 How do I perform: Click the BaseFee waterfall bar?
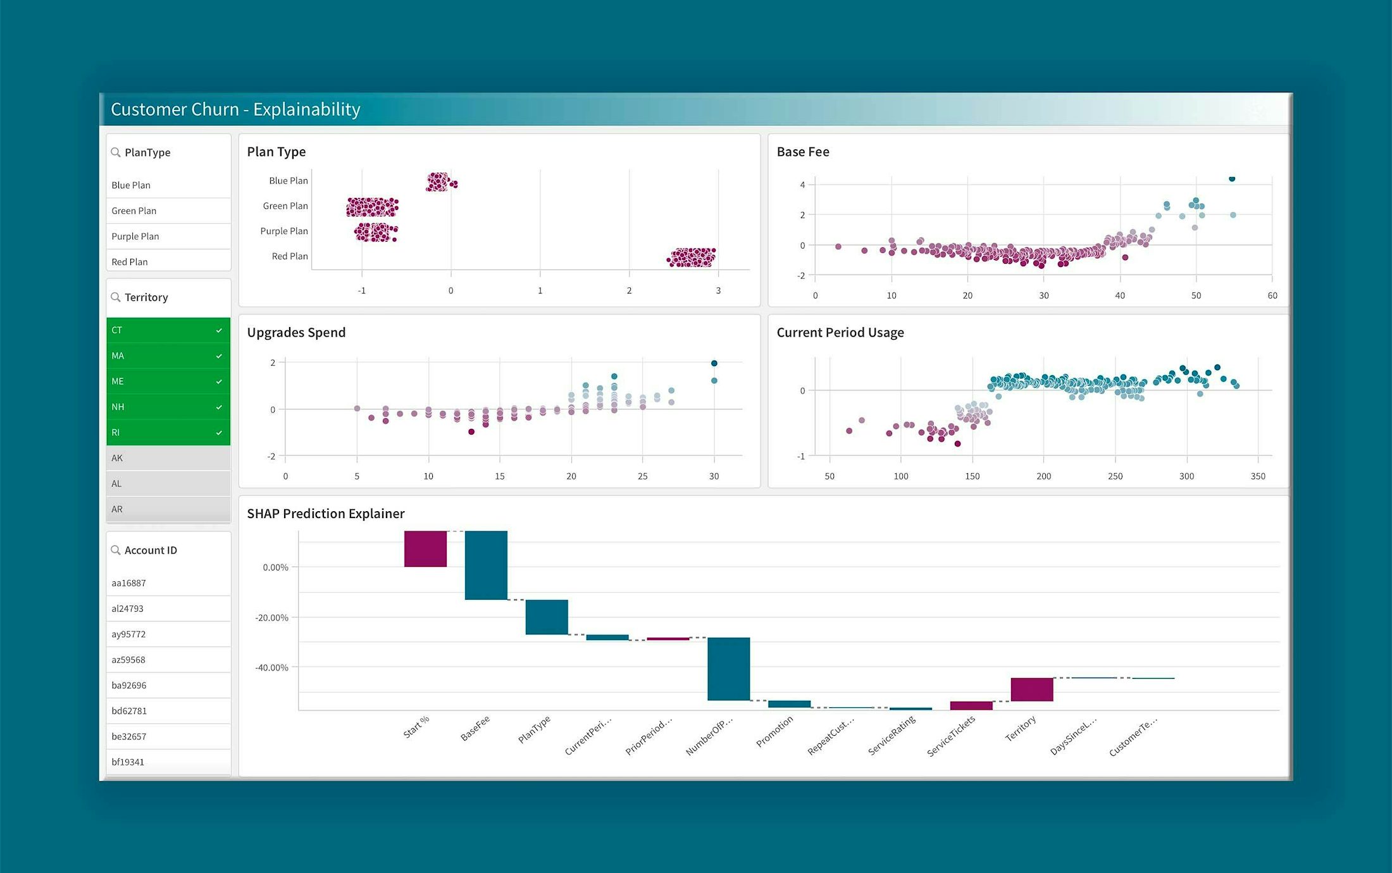[x=486, y=565]
